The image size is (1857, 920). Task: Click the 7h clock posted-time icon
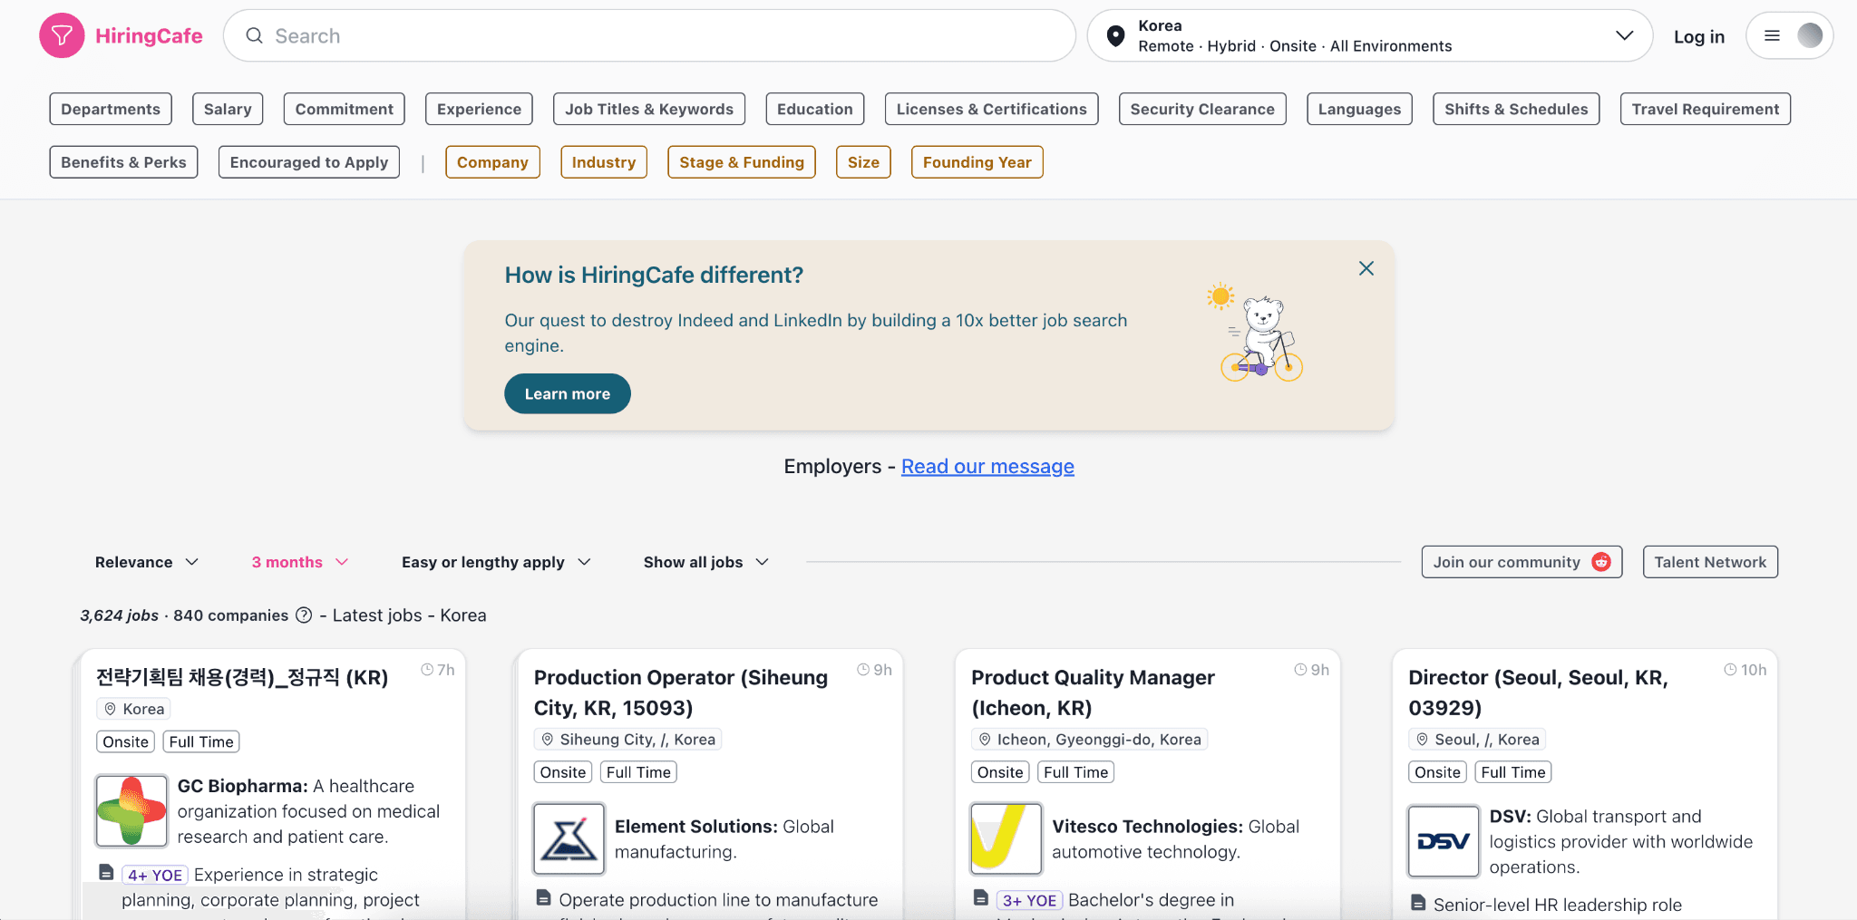tap(427, 670)
